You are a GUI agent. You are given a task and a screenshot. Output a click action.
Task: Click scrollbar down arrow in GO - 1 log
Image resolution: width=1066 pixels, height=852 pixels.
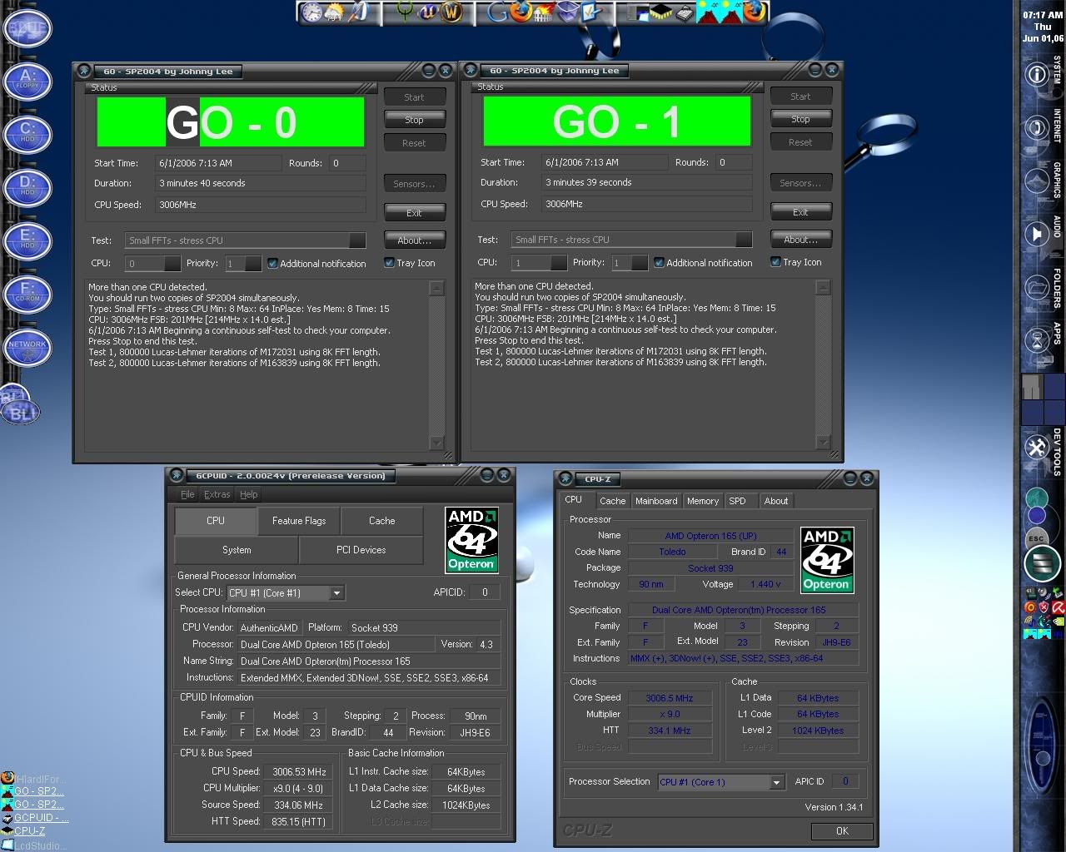pyautogui.click(x=824, y=443)
